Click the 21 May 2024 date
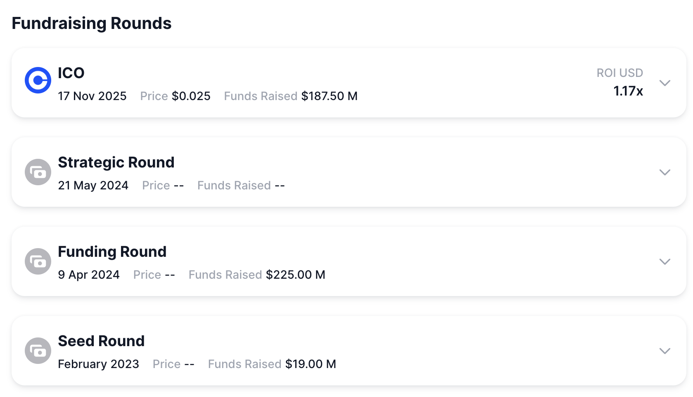 click(93, 185)
